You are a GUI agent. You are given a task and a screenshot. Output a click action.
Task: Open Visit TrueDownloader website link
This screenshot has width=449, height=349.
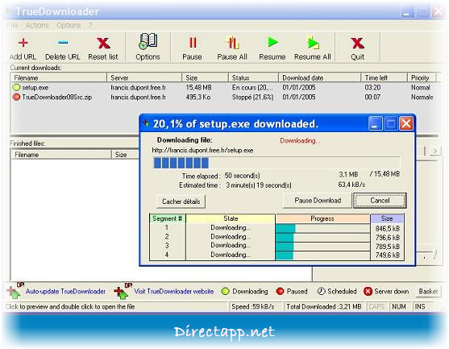(174, 292)
